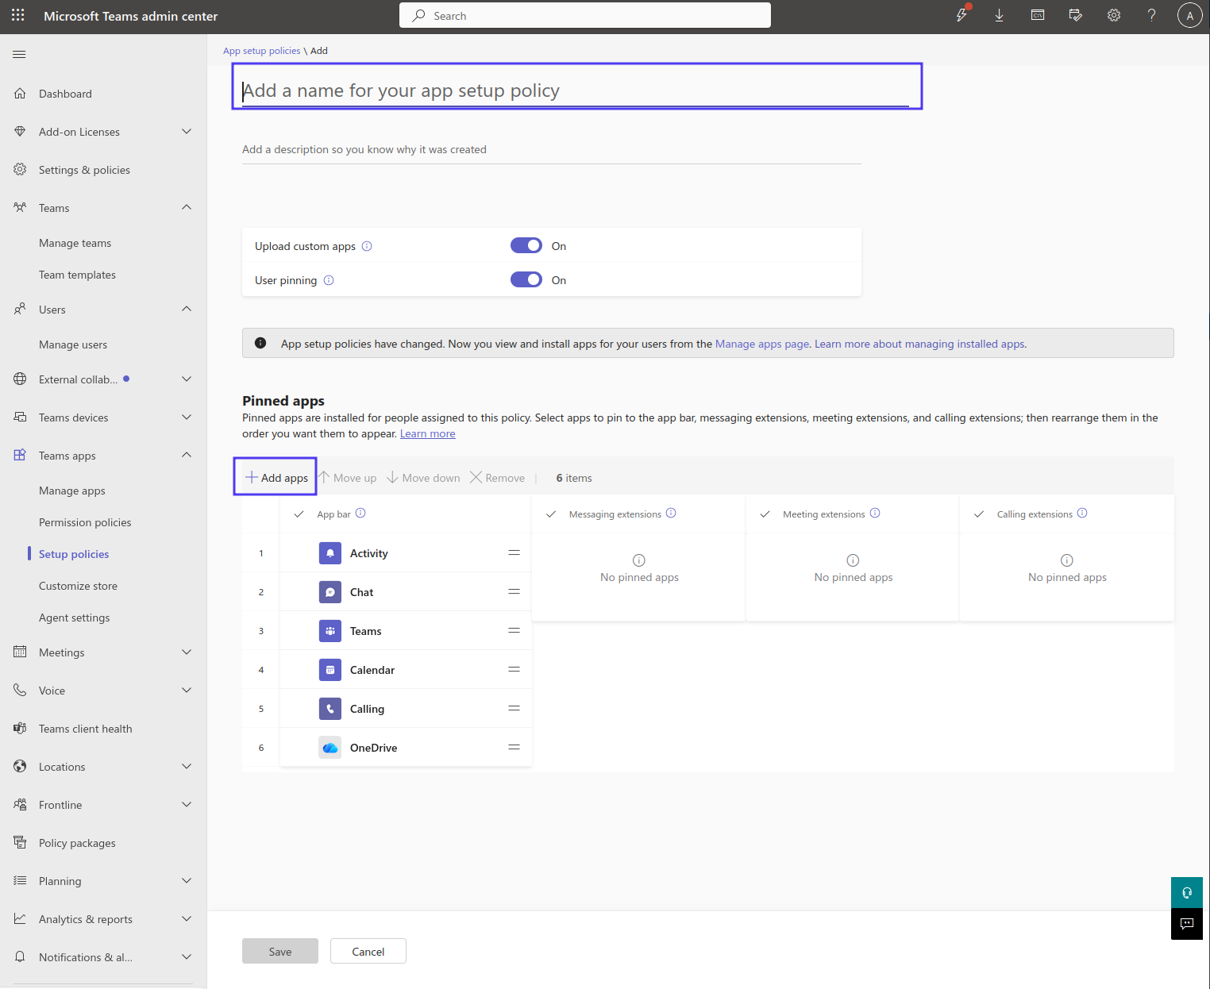Open the headset support button
The image size is (1210, 989).
click(x=1187, y=892)
